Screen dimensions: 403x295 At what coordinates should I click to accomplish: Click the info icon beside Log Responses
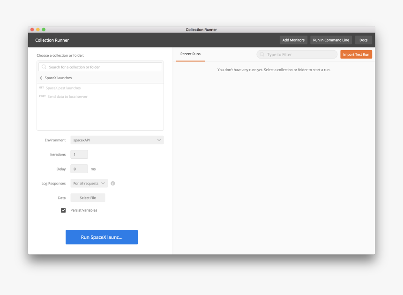(113, 183)
